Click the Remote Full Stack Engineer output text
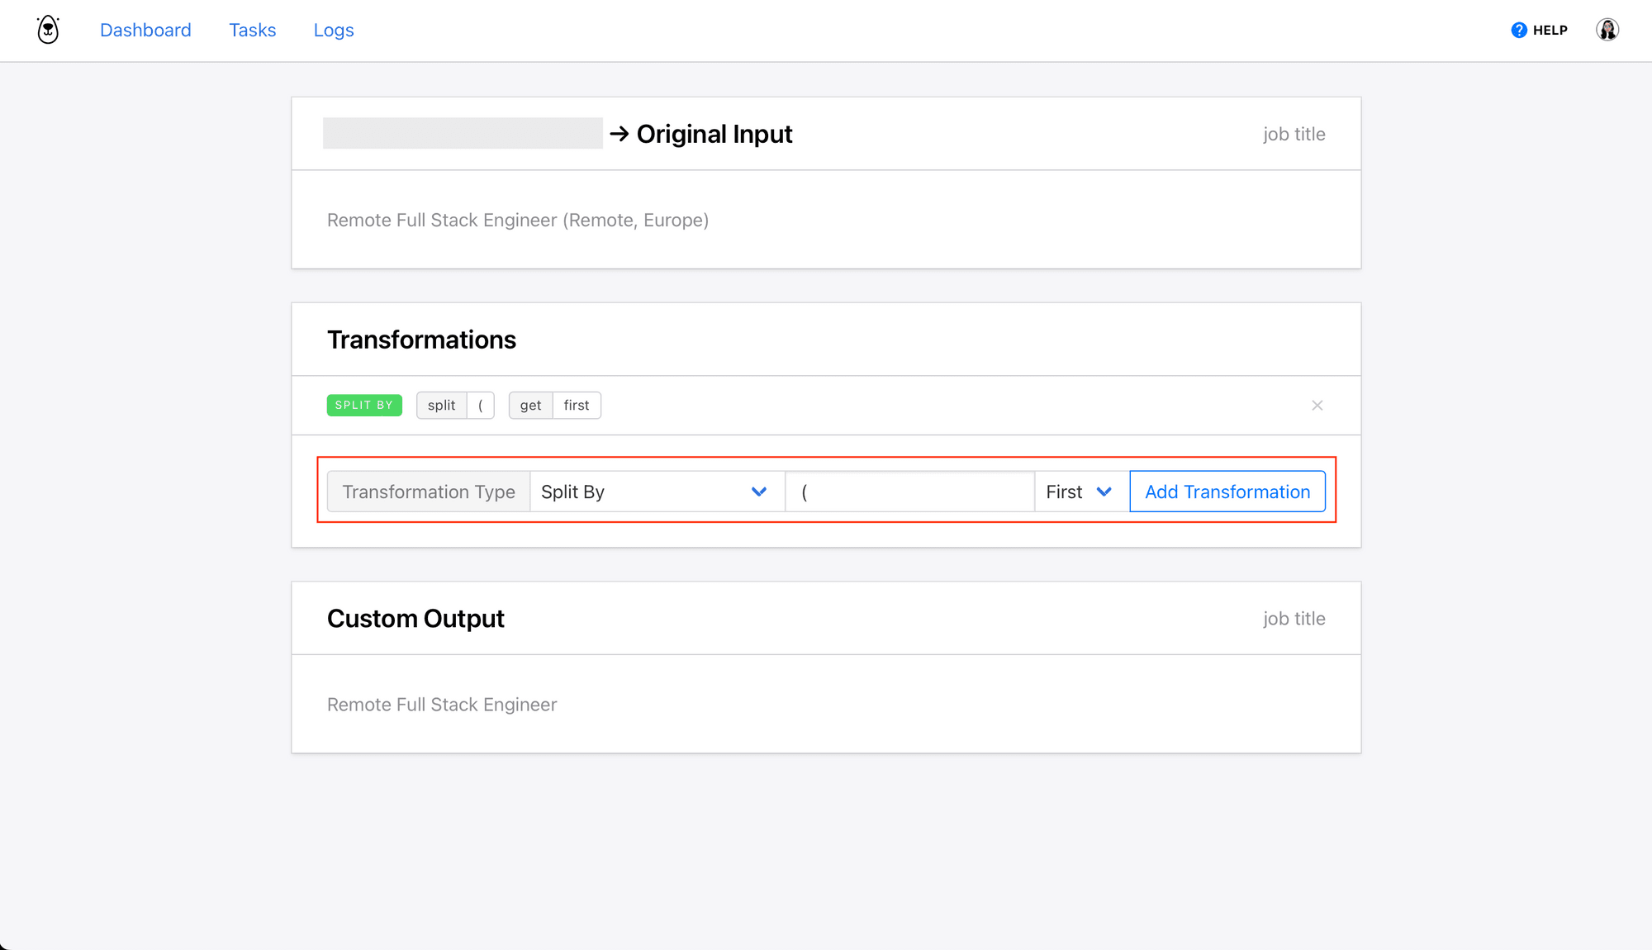The height and width of the screenshot is (950, 1652). 442,704
